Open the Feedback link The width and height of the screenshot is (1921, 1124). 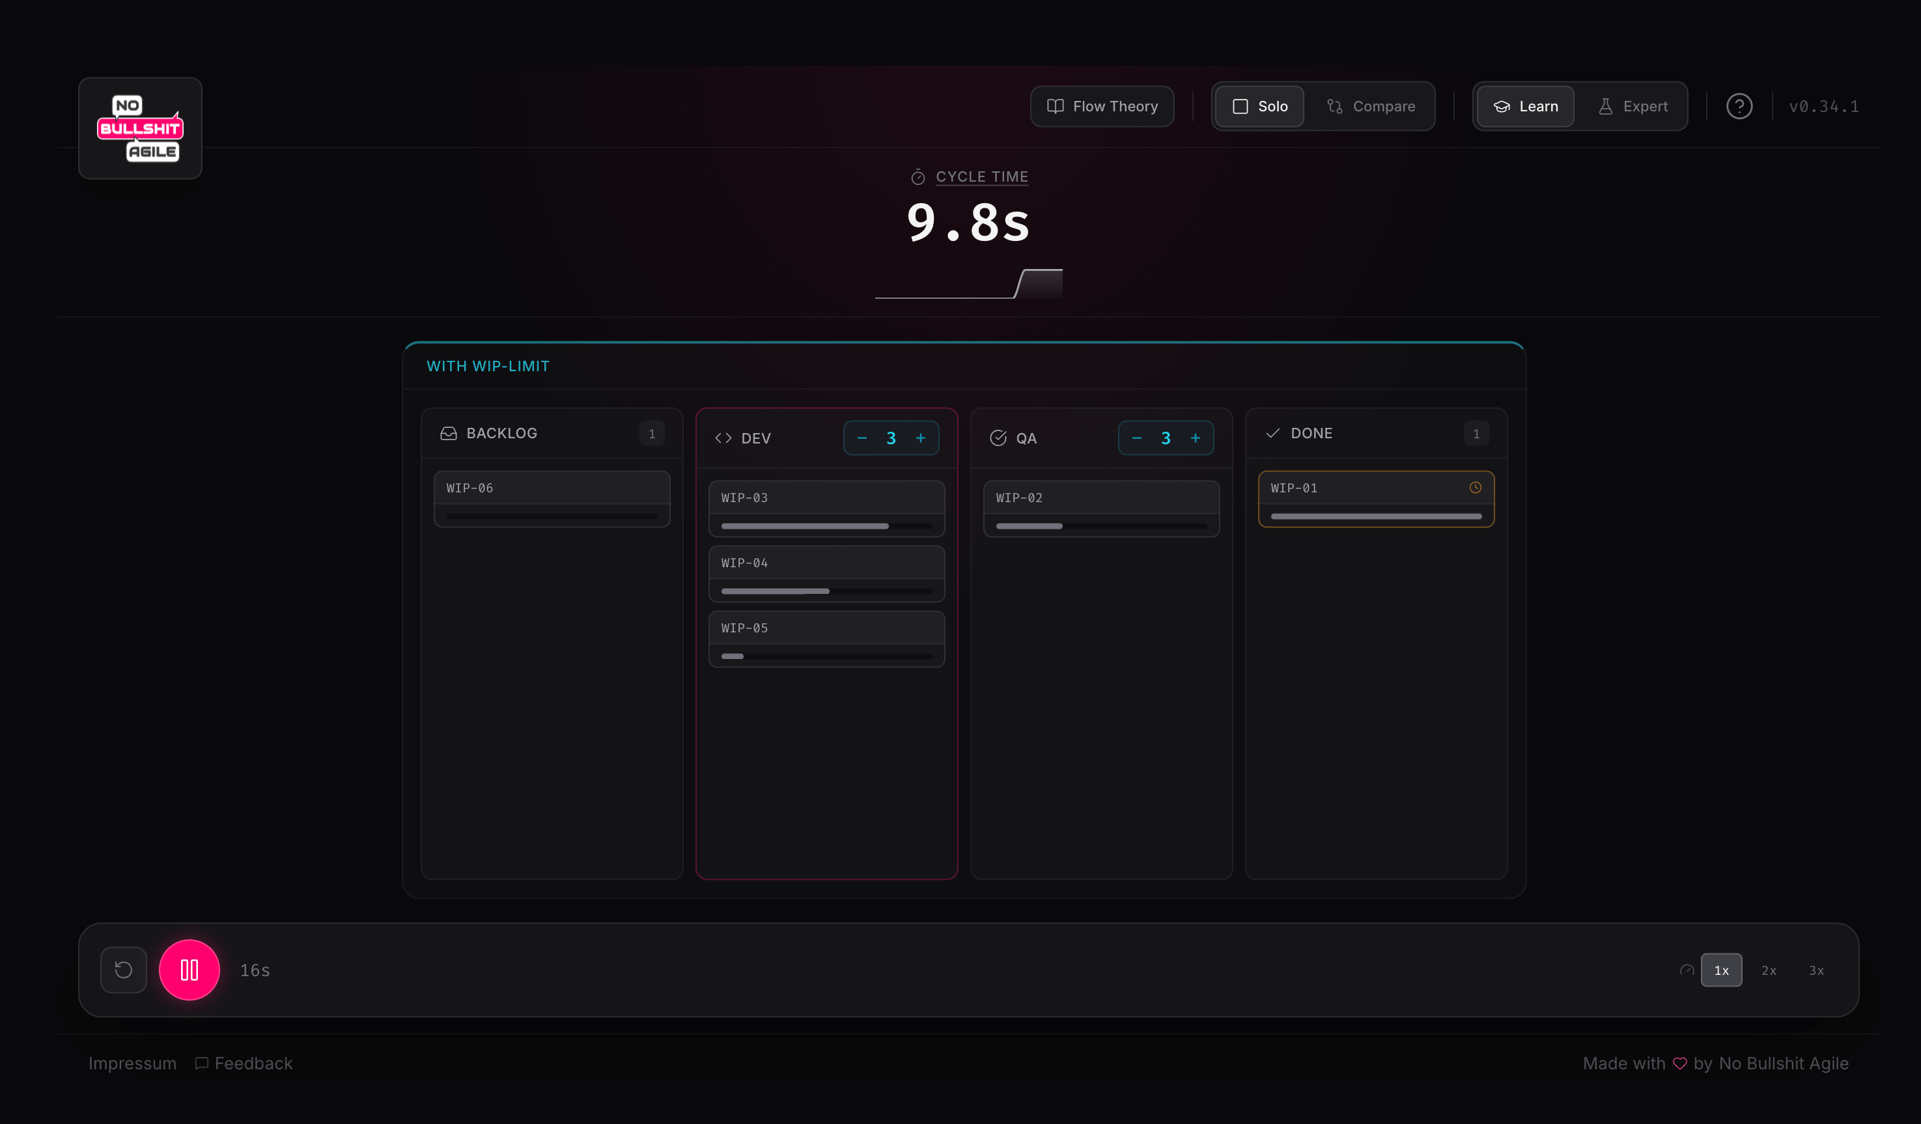(244, 1063)
